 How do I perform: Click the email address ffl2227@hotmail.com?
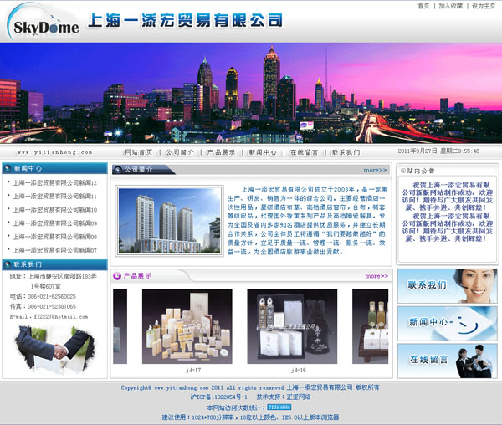[59, 317]
